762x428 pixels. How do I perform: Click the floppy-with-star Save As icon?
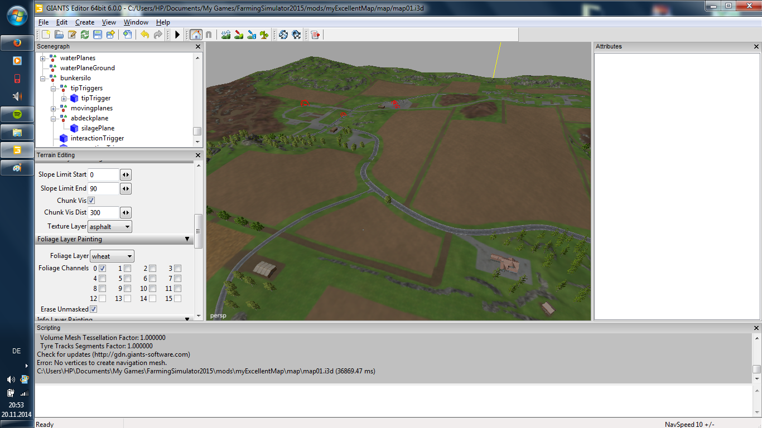(x=110, y=35)
